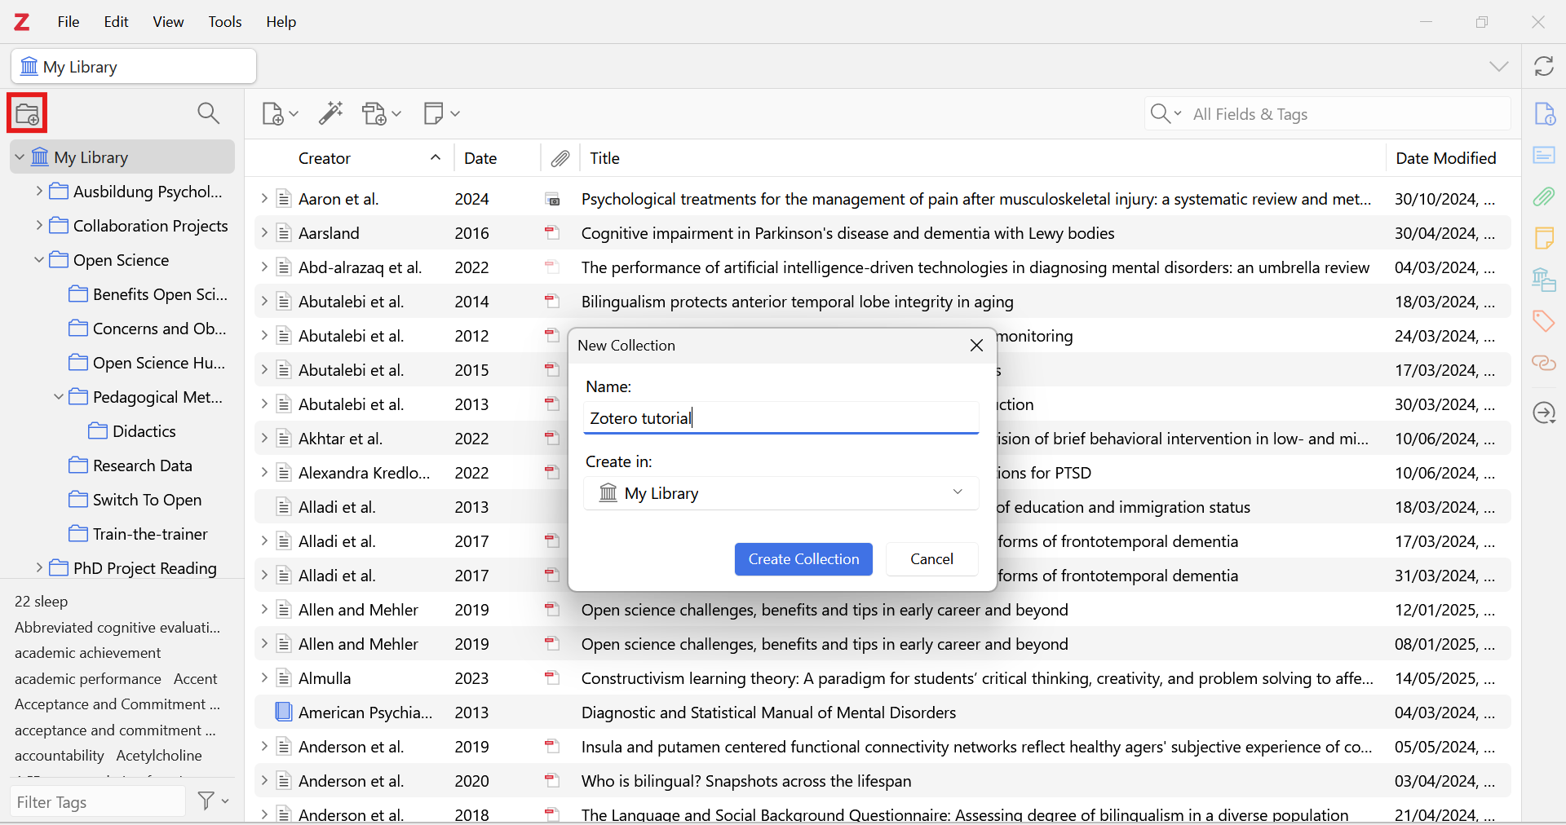Click Cancel in New Collection dialog
1566x825 pixels.
pyautogui.click(x=931, y=559)
